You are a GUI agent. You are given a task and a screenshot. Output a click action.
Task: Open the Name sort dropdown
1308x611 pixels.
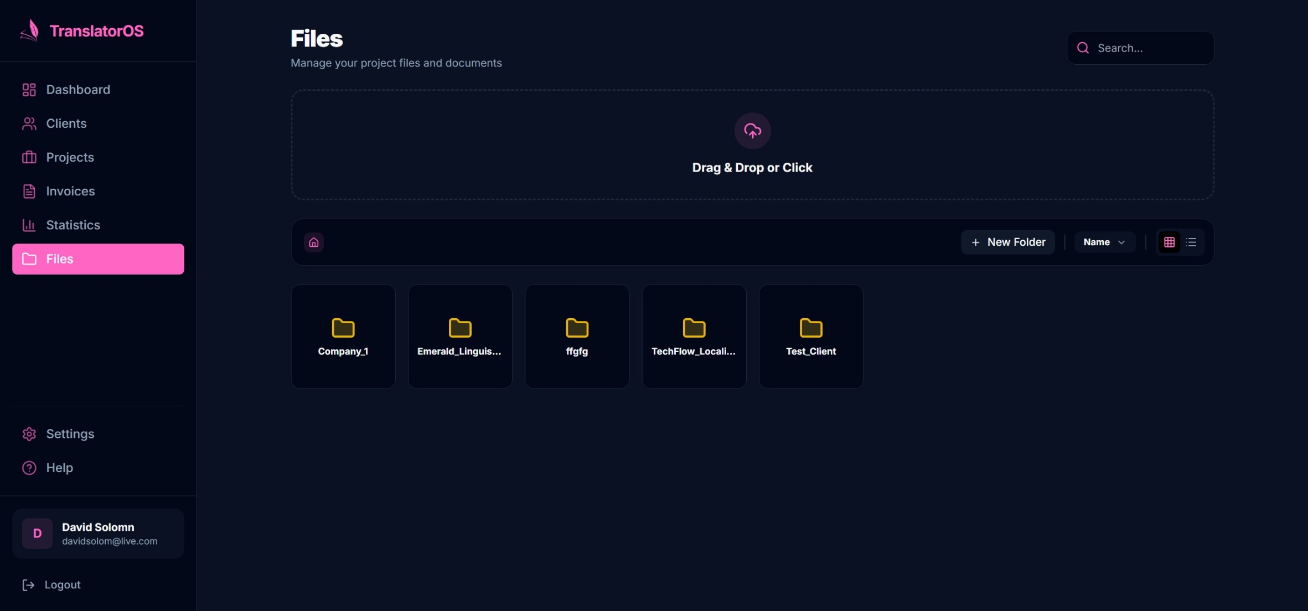pyautogui.click(x=1103, y=242)
